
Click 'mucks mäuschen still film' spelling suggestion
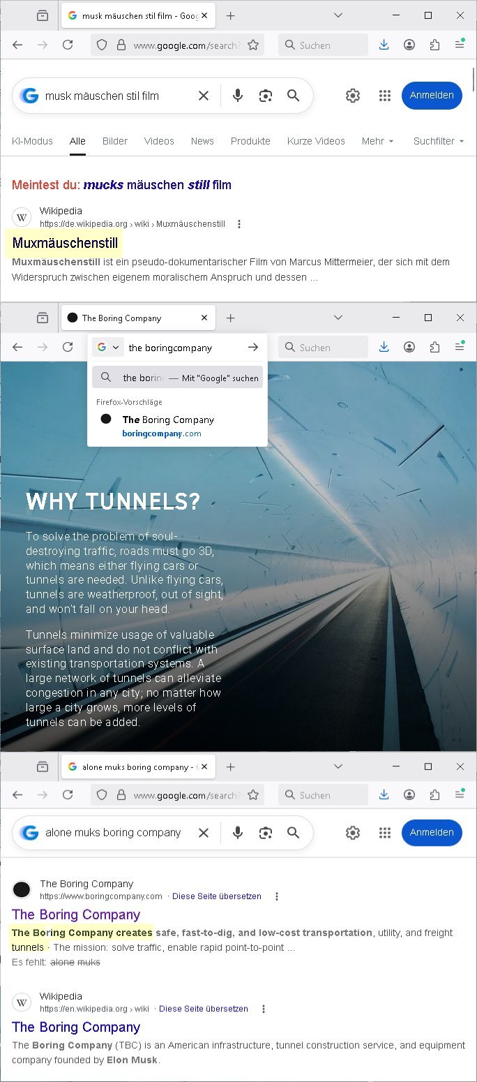tap(158, 185)
